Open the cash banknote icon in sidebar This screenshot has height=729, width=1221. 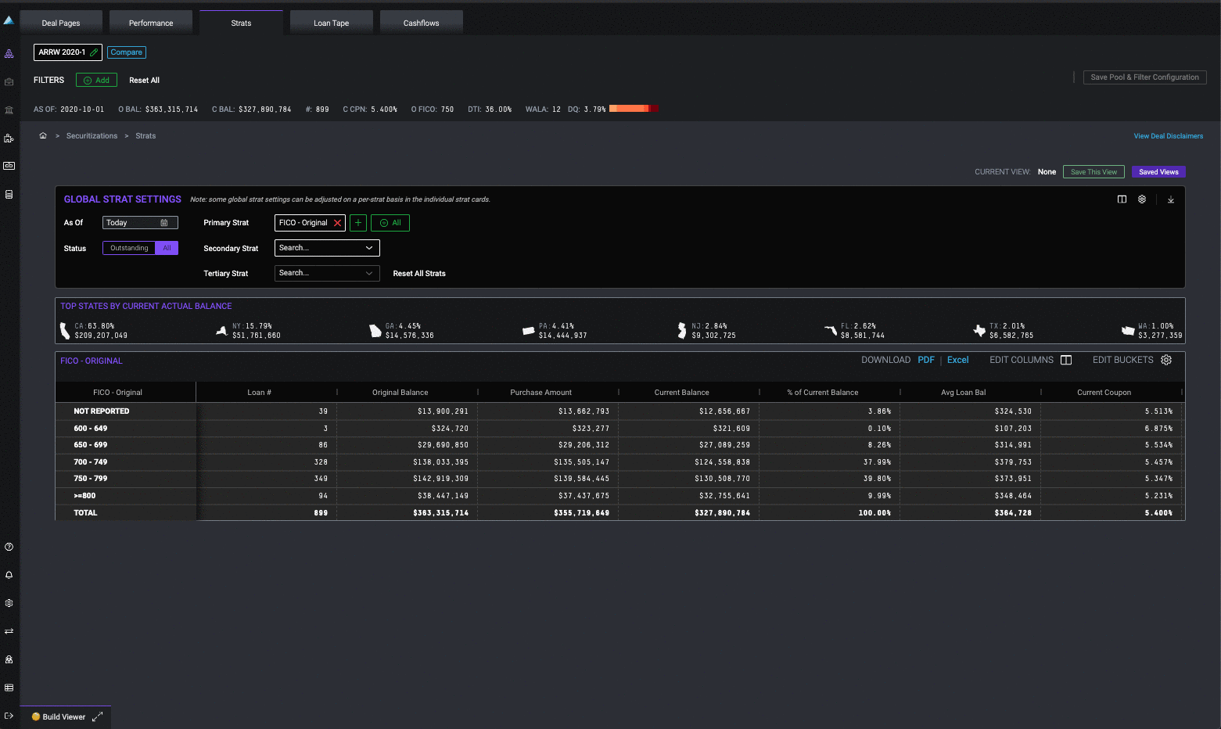click(x=9, y=166)
